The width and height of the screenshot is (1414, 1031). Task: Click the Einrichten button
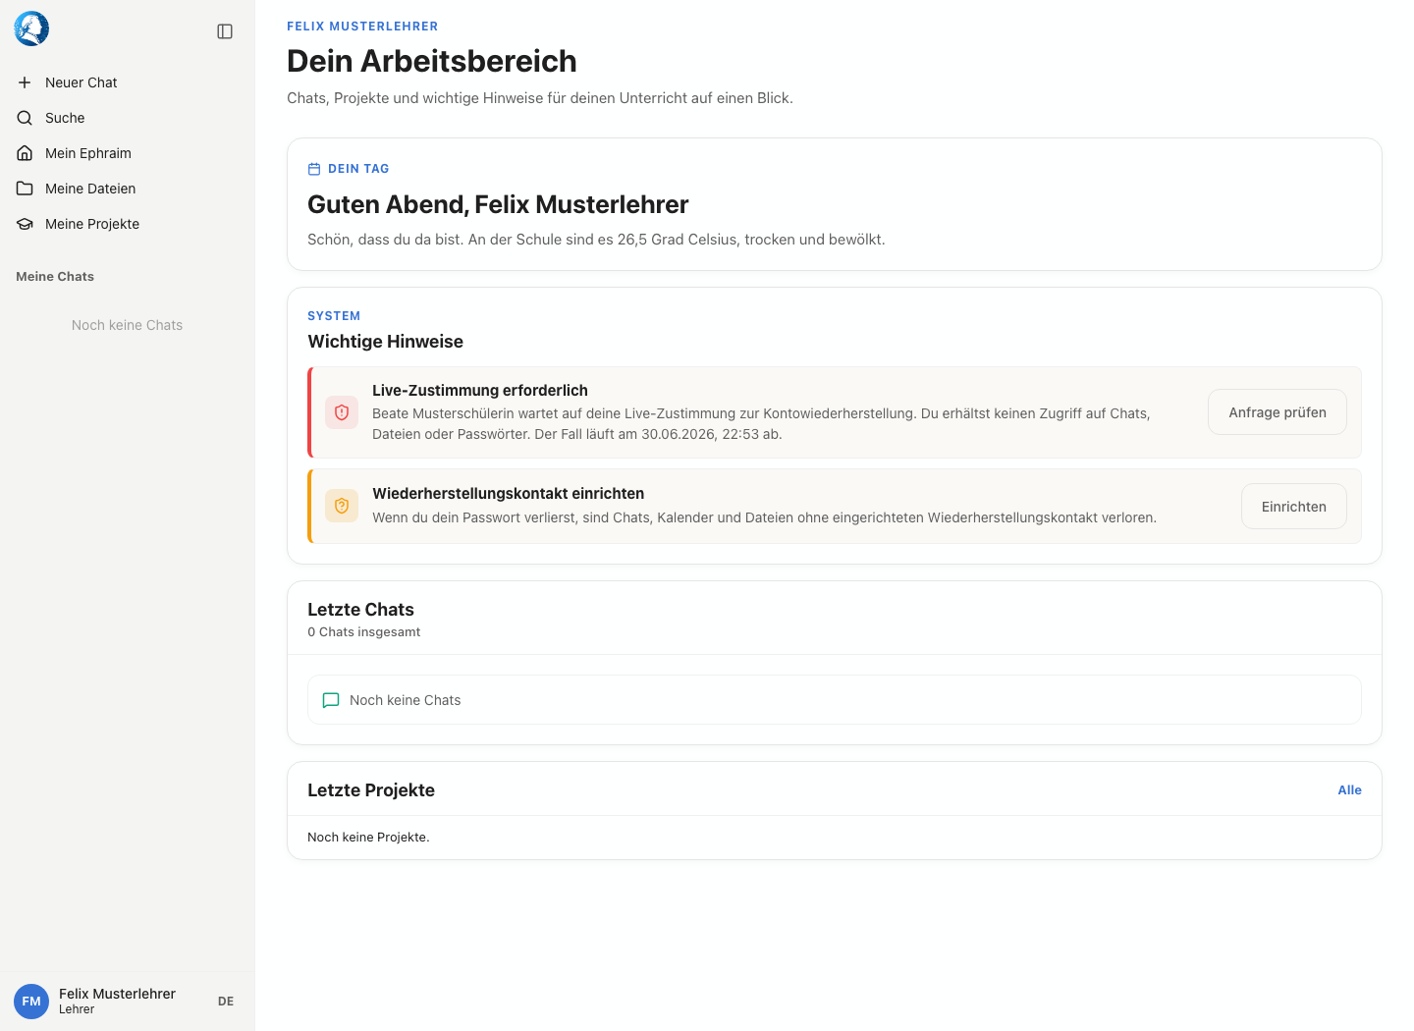click(1294, 507)
